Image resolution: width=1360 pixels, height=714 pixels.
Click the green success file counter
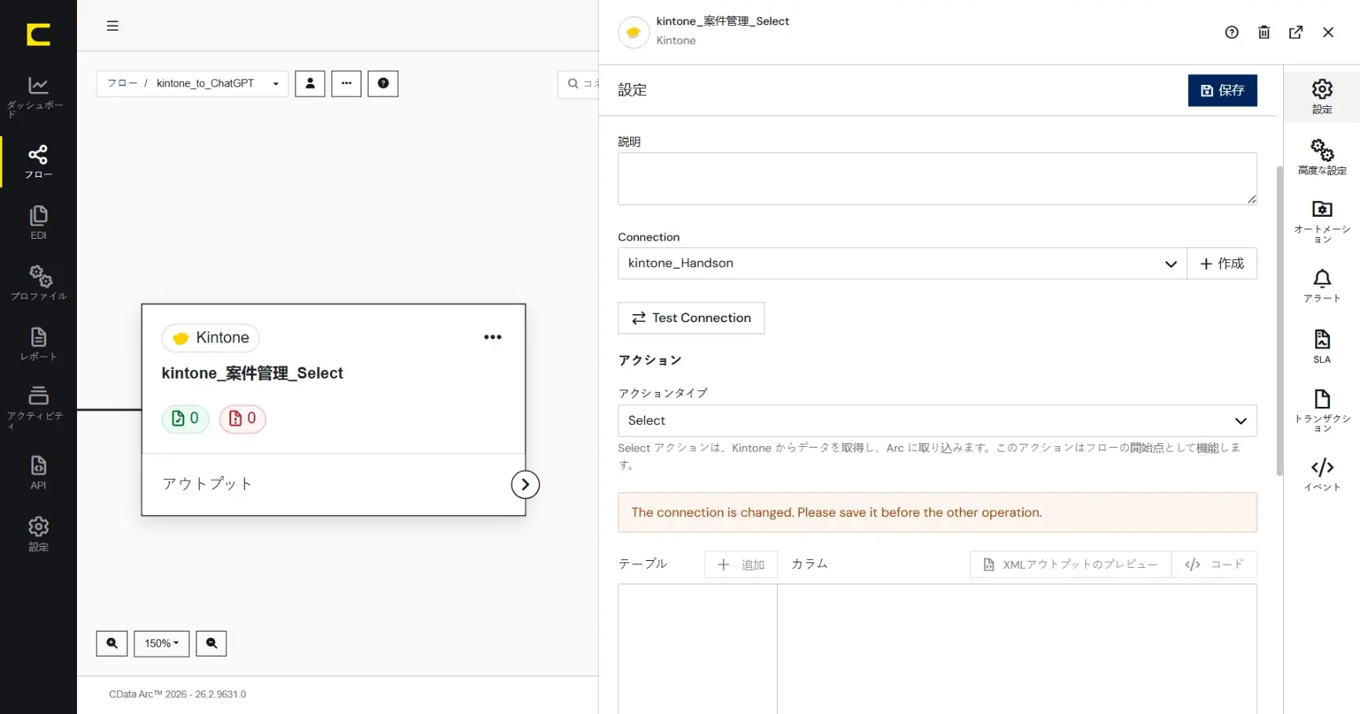(185, 419)
